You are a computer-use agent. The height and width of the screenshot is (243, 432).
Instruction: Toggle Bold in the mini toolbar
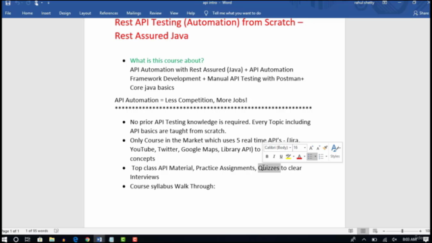pyautogui.click(x=267, y=157)
